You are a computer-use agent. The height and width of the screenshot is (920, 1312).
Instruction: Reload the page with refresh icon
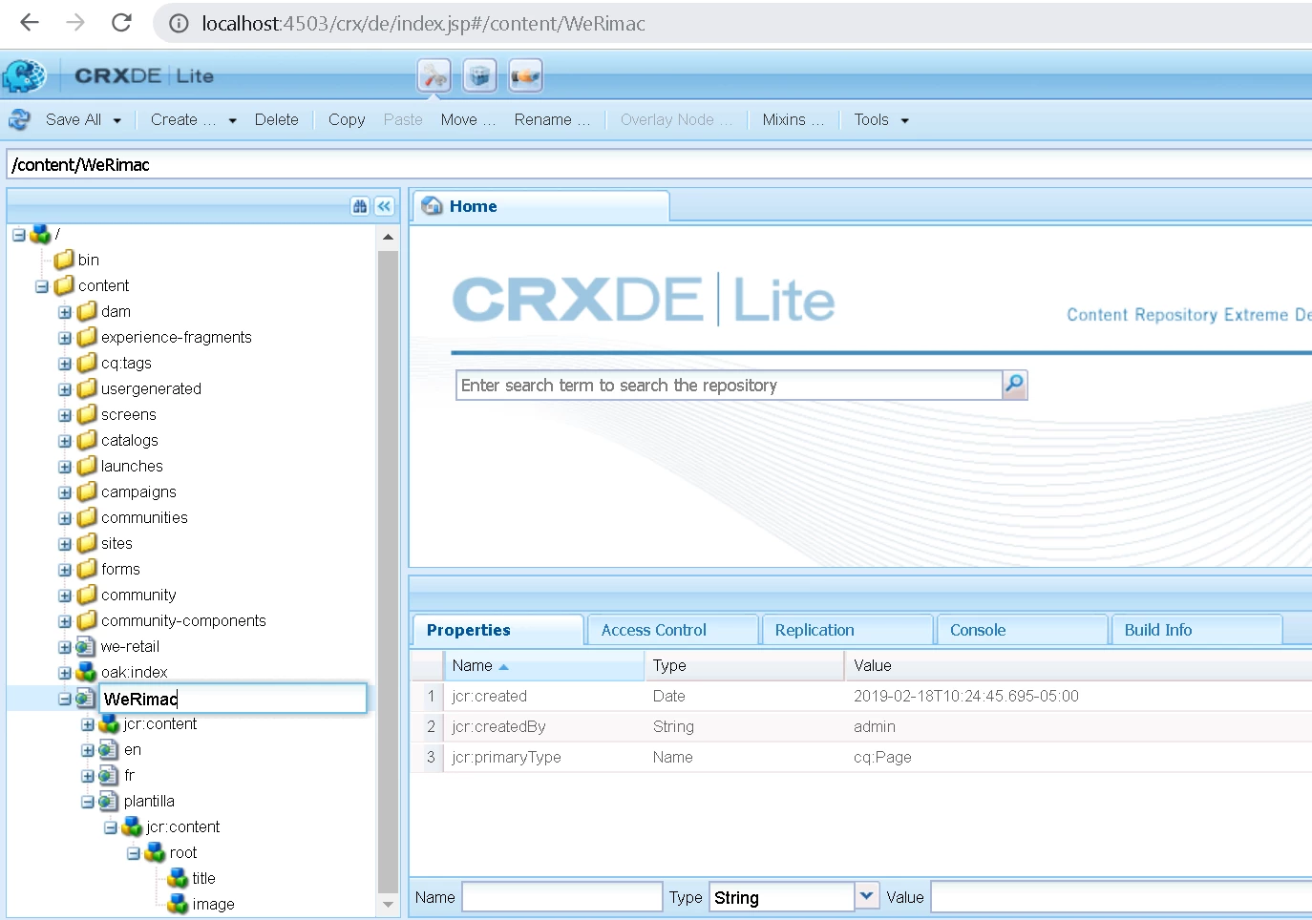pyautogui.click(x=121, y=23)
